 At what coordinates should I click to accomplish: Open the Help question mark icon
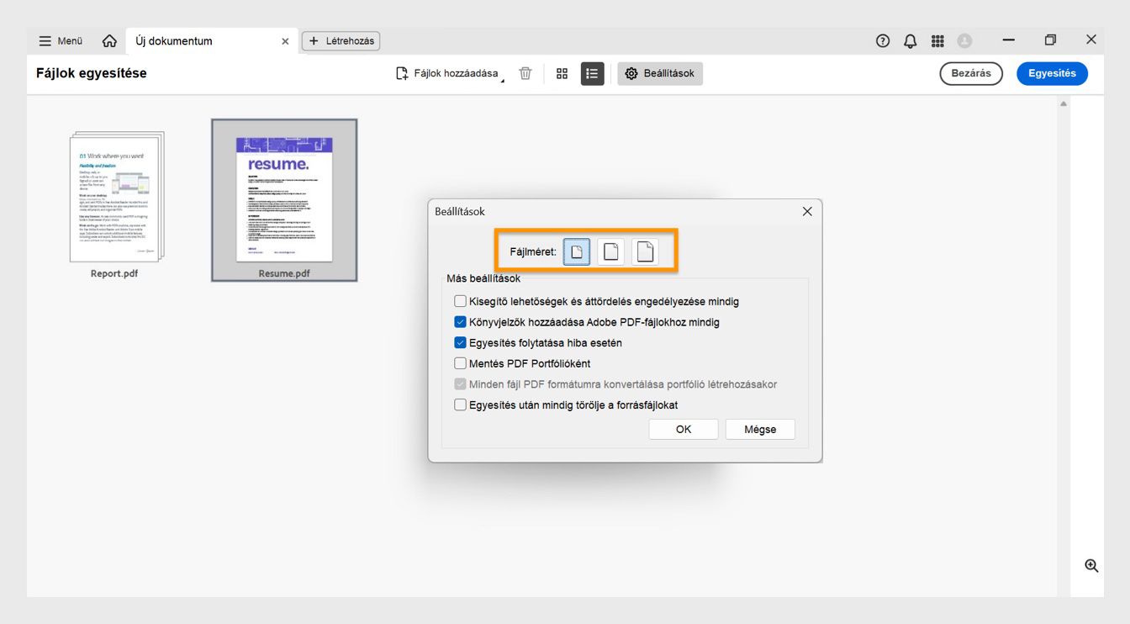(x=883, y=40)
